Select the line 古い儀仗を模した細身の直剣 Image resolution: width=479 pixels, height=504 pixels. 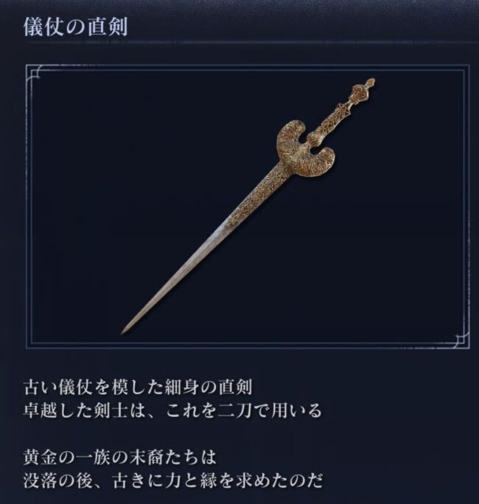click(x=138, y=387)
